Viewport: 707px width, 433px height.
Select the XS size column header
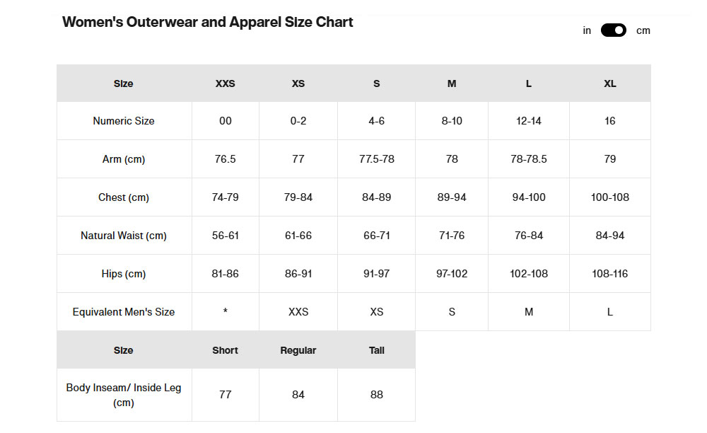tap(298, 83)
